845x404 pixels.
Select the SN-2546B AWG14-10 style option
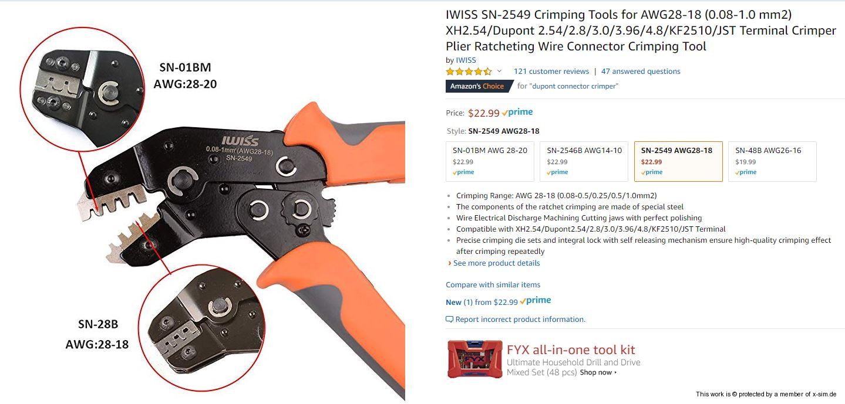[584, 161]
